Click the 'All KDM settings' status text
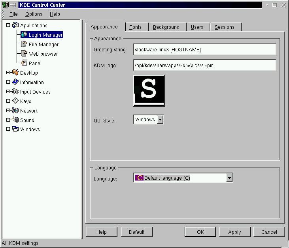 tap(20, 243)
